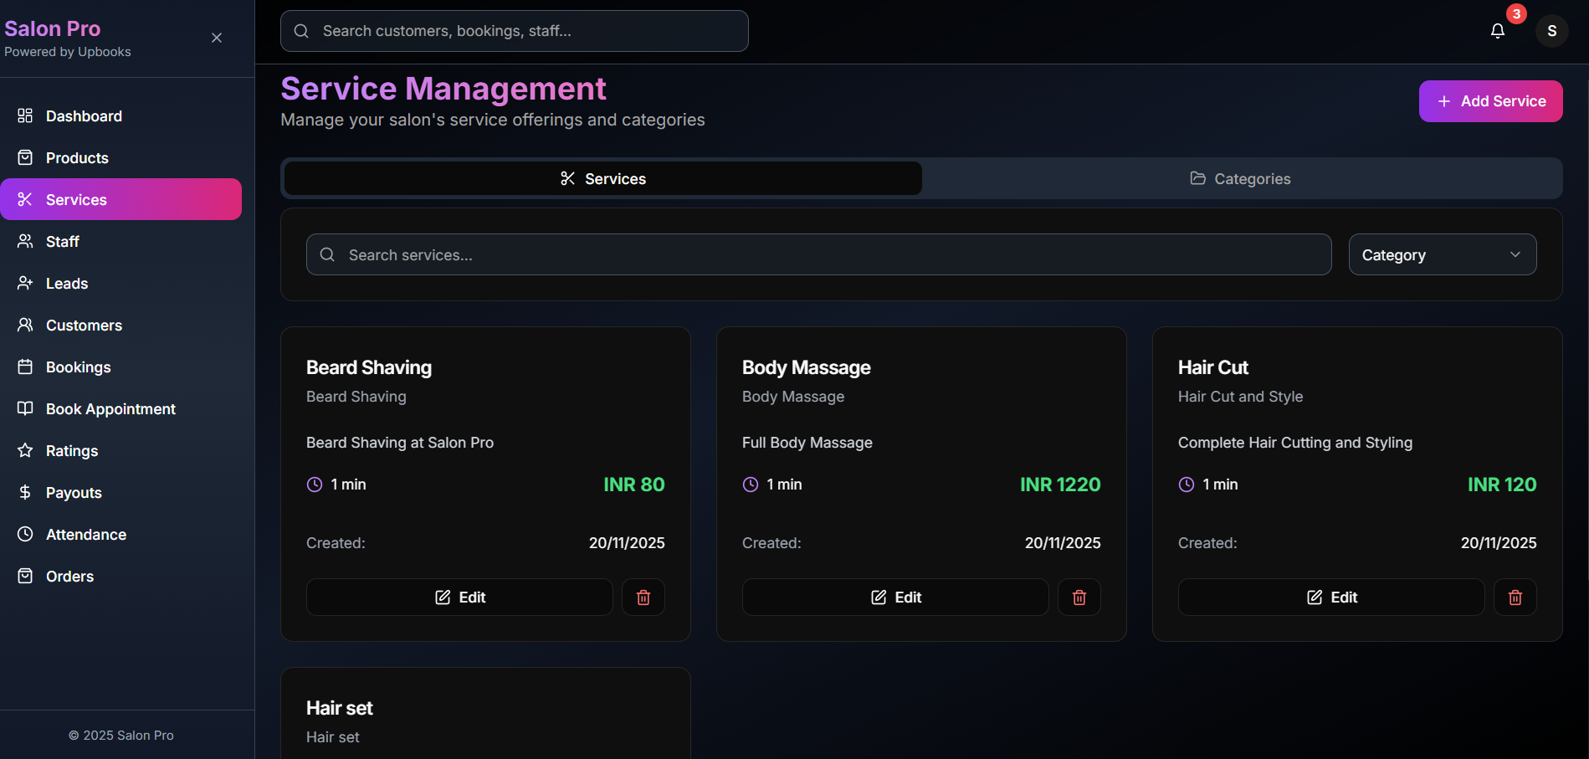Collapse the sidebar with the X button

click(x=216, y=38)
